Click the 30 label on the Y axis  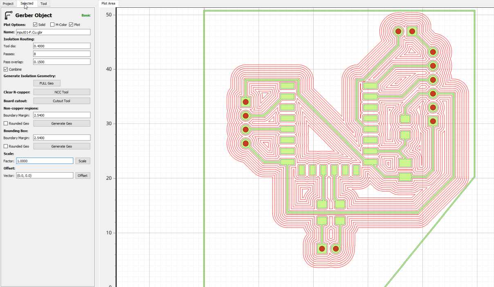pos(109,124)
